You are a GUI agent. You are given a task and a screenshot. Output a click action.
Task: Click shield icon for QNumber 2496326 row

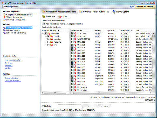(x=75, y=90)
